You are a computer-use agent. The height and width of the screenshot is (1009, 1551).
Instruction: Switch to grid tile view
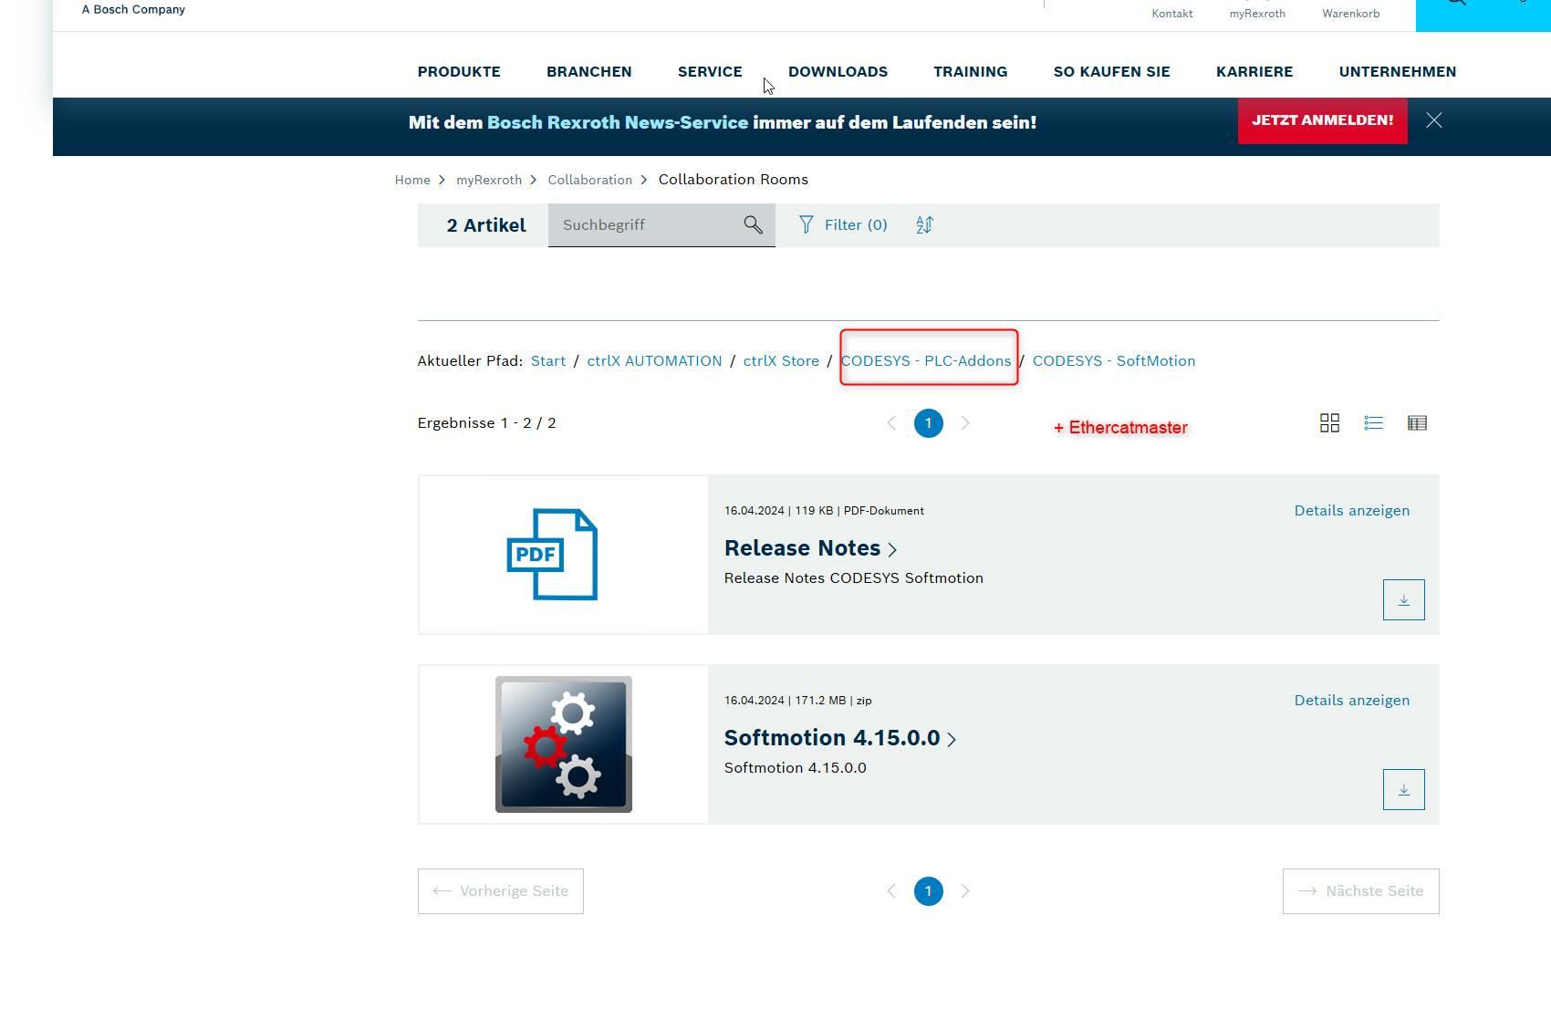click(x=1329, y=422)
